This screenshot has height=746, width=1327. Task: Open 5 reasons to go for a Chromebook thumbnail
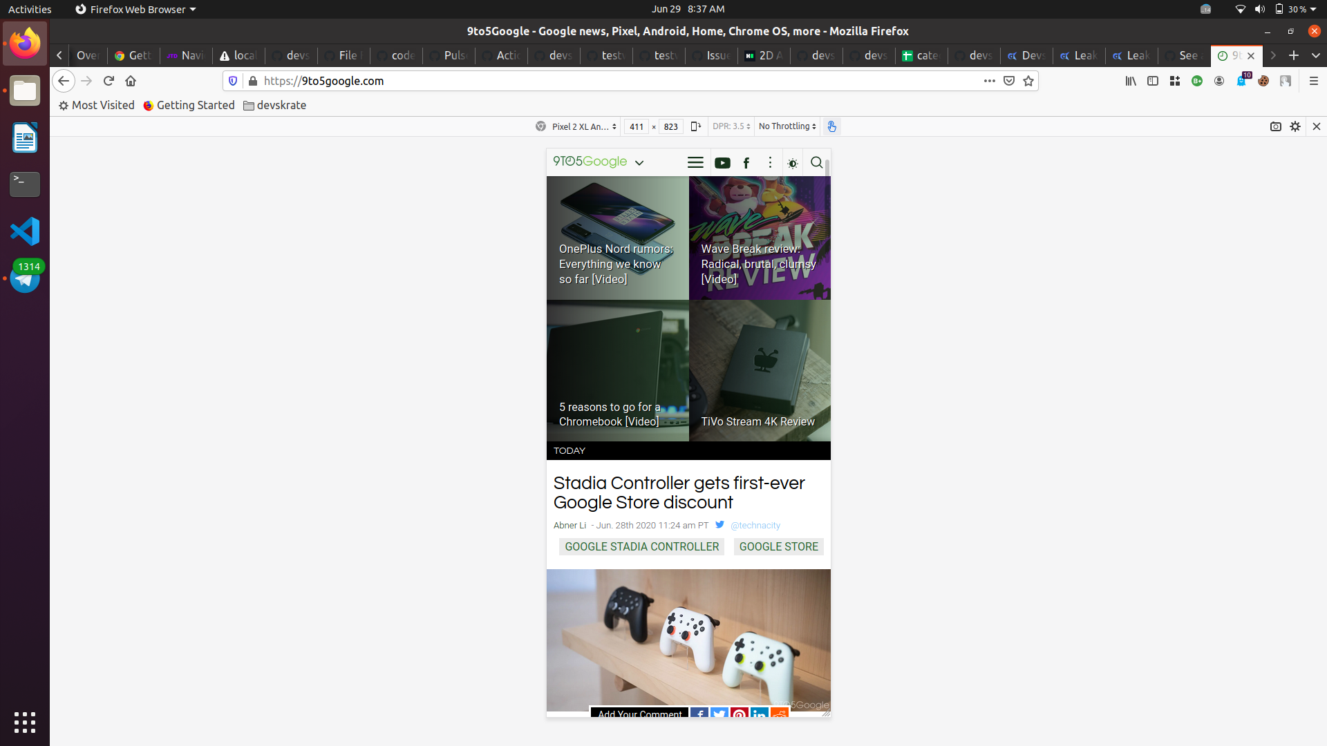(x=617, y=370)
